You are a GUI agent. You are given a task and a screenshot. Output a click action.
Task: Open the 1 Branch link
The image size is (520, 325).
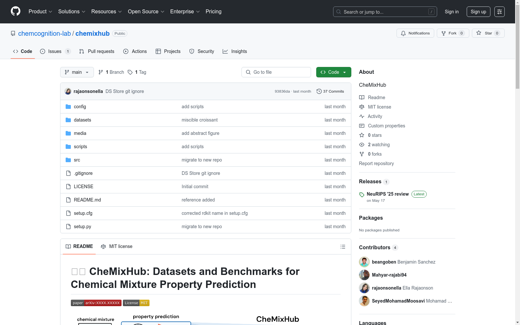(111, 72)
